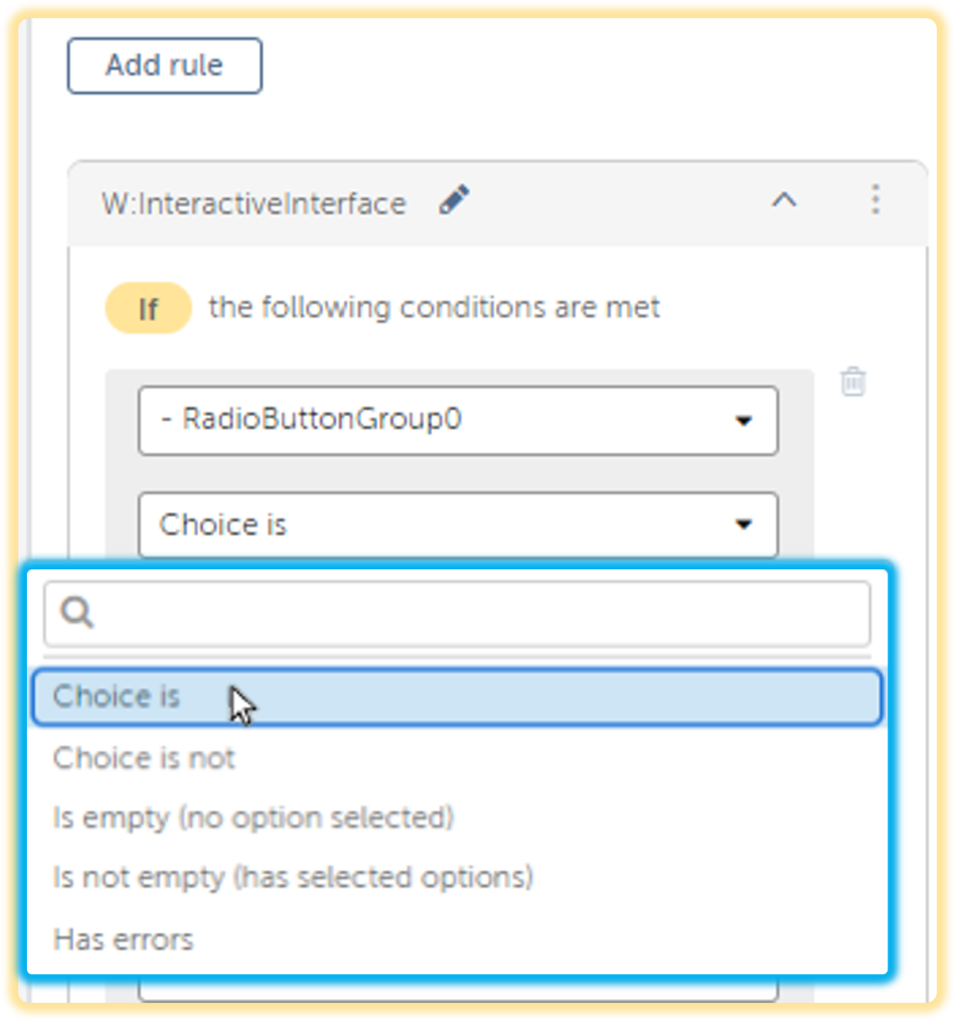Click the partially hidden field below dropdown list
The width and height of the screenshot is (955, 1021).
pos(459,989)
